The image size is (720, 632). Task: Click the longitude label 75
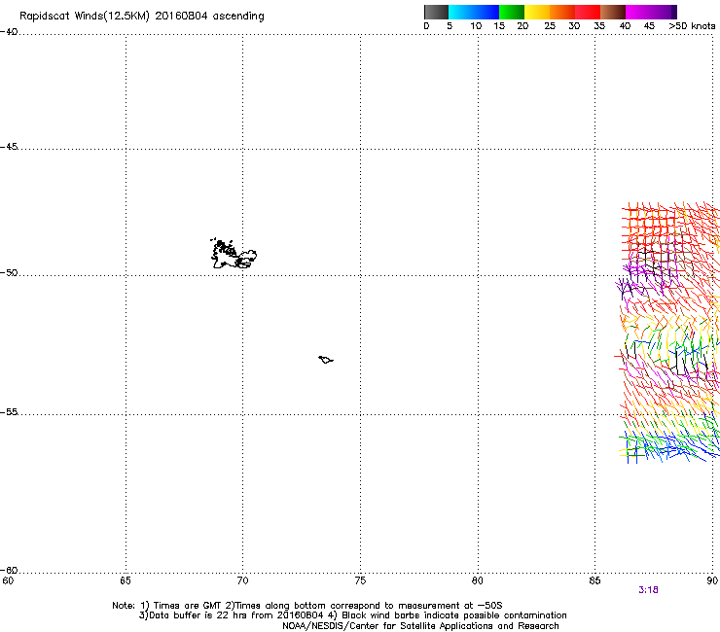coord(360,580)
